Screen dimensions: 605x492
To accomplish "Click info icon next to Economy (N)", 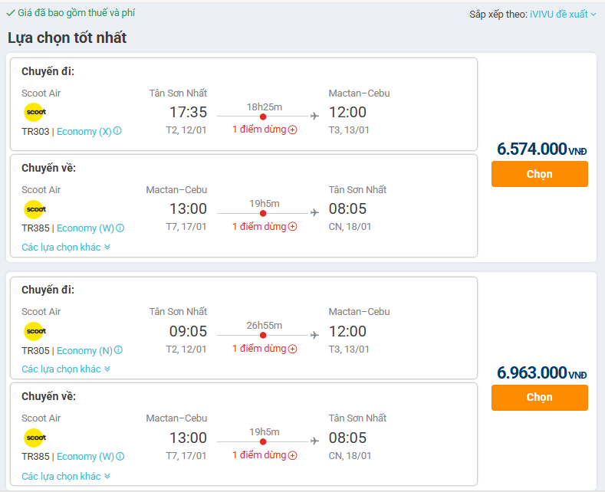I will coord(118,350).
